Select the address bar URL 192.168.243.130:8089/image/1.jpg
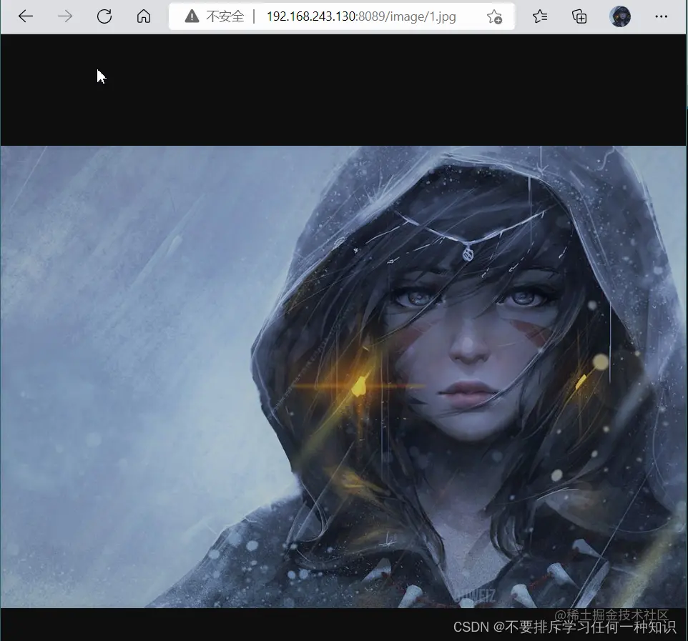Viewport: 688px width, 641px height. 361,16
